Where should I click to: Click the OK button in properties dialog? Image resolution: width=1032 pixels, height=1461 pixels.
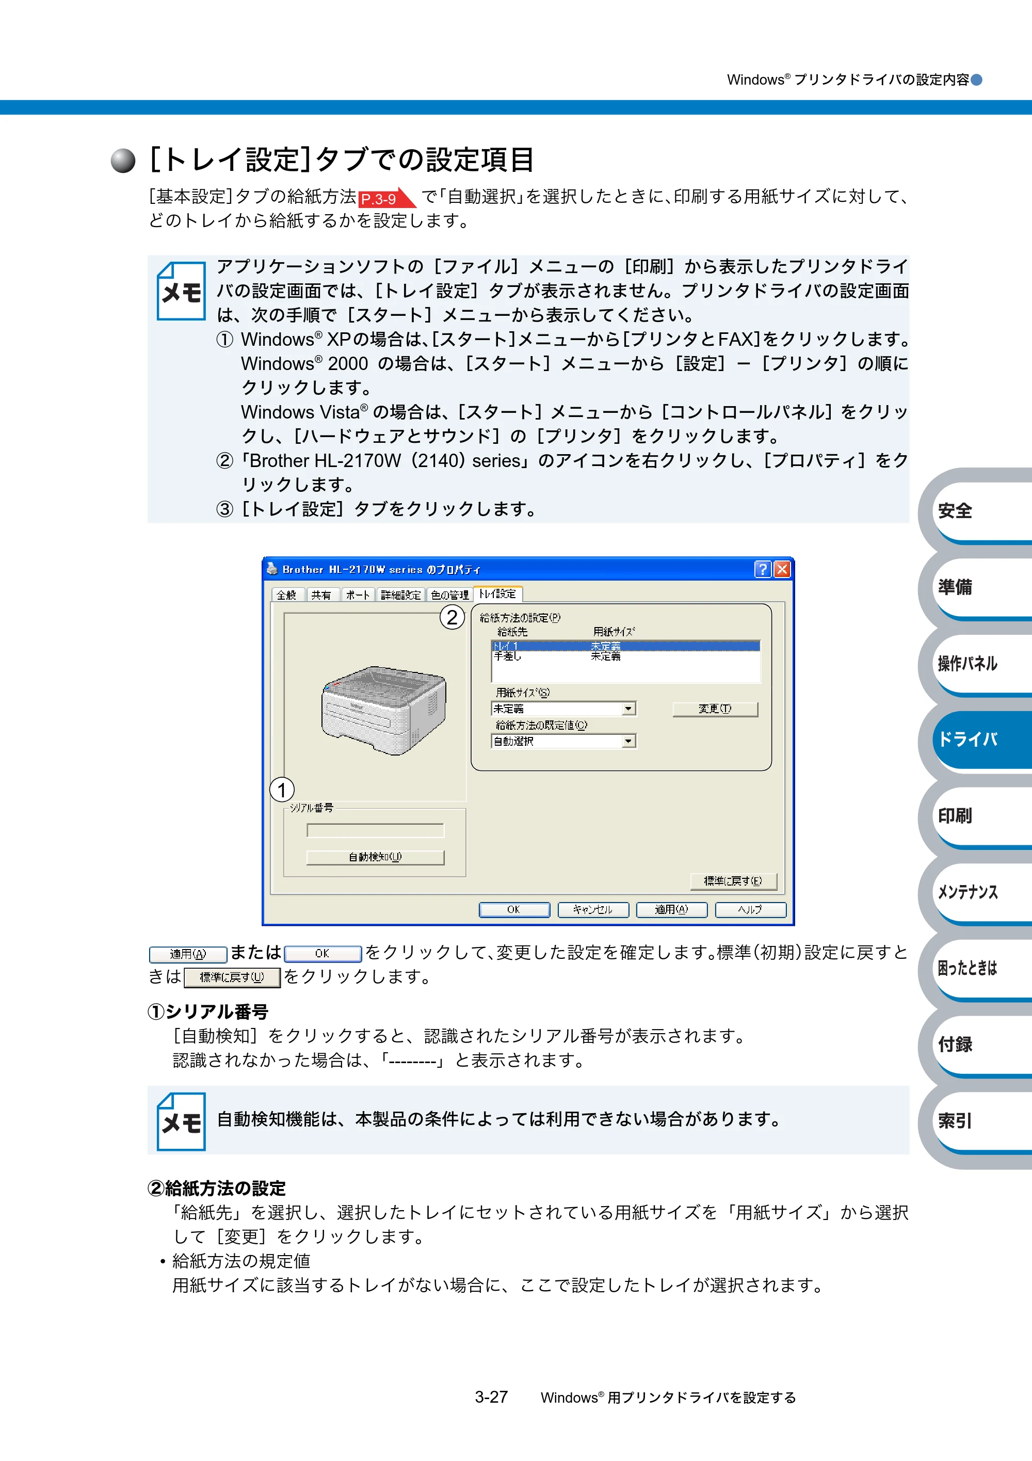point(514,910)
